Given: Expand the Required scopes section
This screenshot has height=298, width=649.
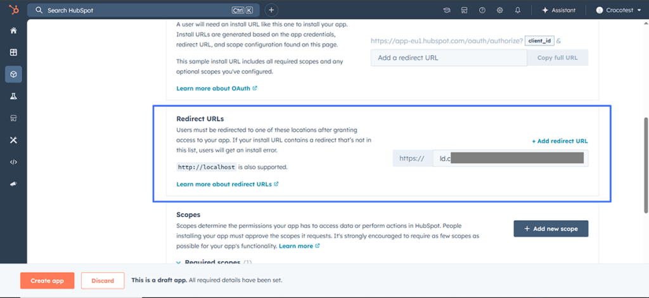Looking at the screenshot, I should click(214, 263).
